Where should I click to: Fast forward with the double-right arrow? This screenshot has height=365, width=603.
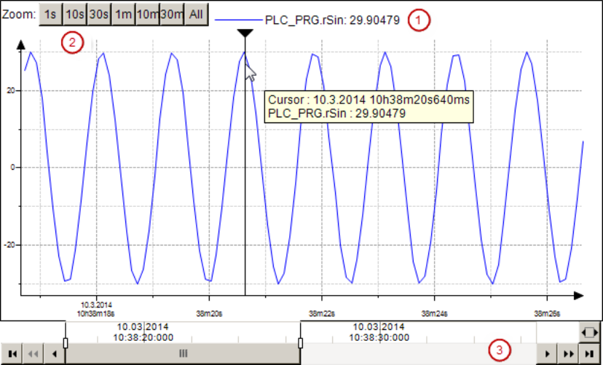click(x=567, y=353)
